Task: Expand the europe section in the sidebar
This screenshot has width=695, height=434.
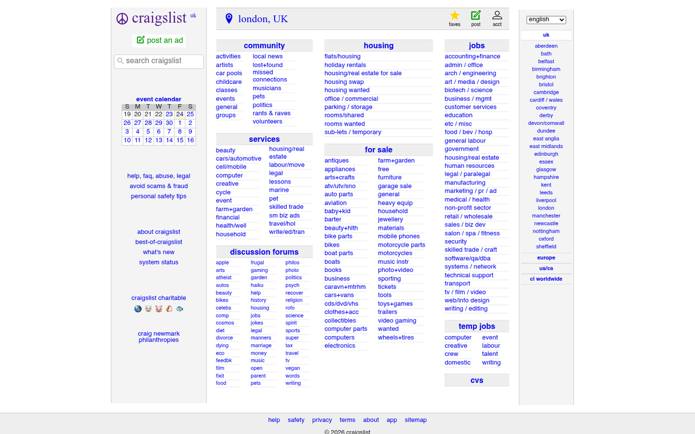Action: (x=546, y=257)
